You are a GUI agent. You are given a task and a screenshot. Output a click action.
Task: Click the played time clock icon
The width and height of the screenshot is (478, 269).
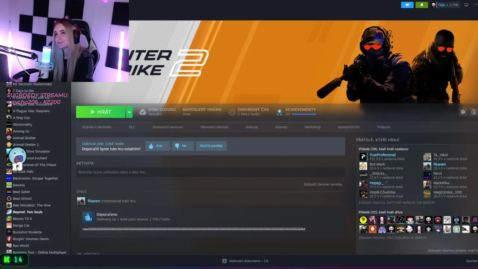pyautogui.click(x=232, y=112)
